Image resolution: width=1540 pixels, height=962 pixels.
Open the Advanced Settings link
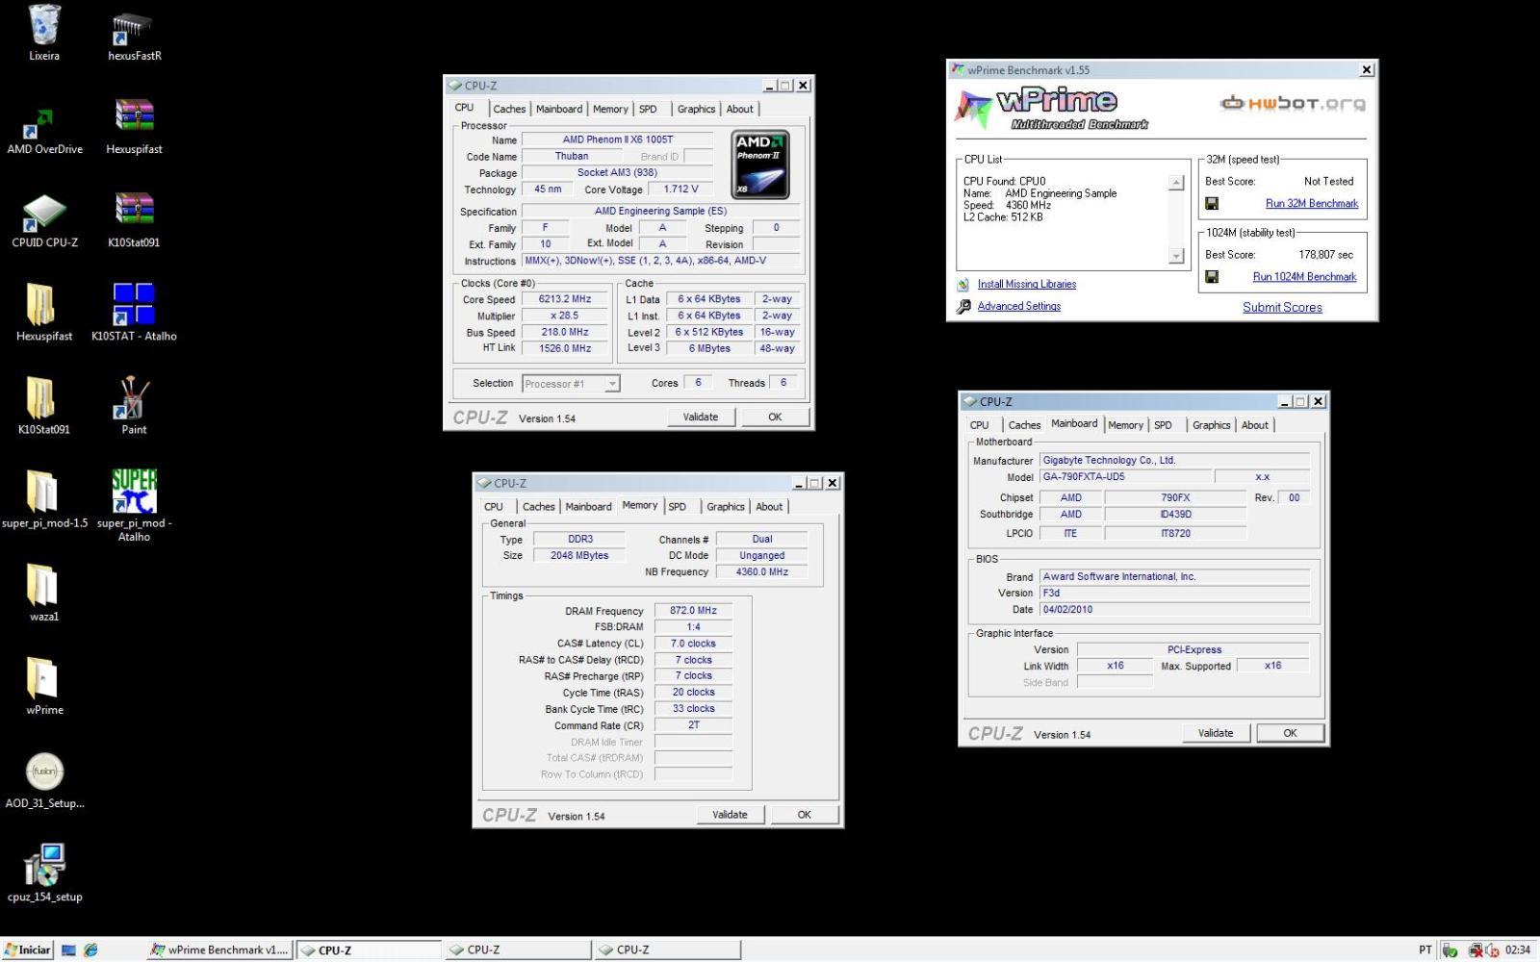pyautogui.click(x=1019, y=307)
